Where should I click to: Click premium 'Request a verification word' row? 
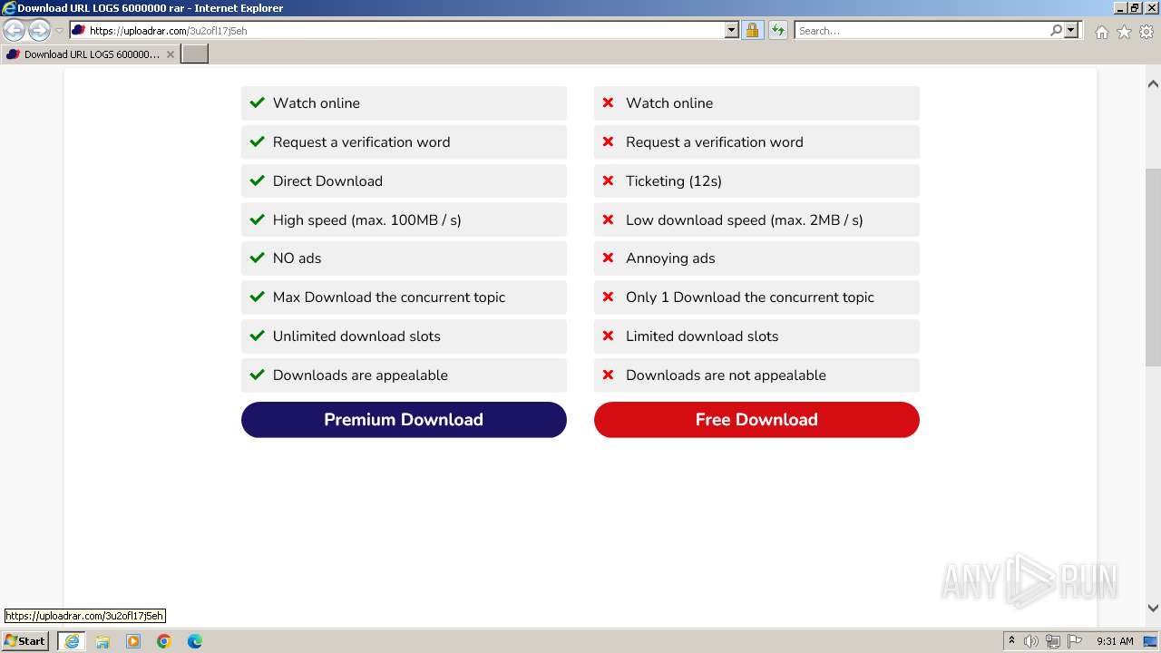pyautogui.click(x=404, y=142)
